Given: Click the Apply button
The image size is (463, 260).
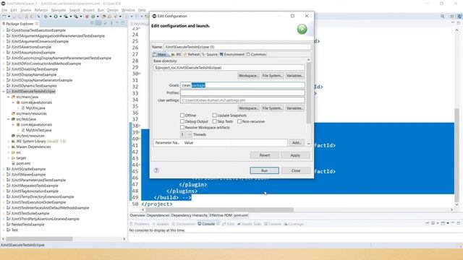Looking at the screenshot, I should point(295,155).
